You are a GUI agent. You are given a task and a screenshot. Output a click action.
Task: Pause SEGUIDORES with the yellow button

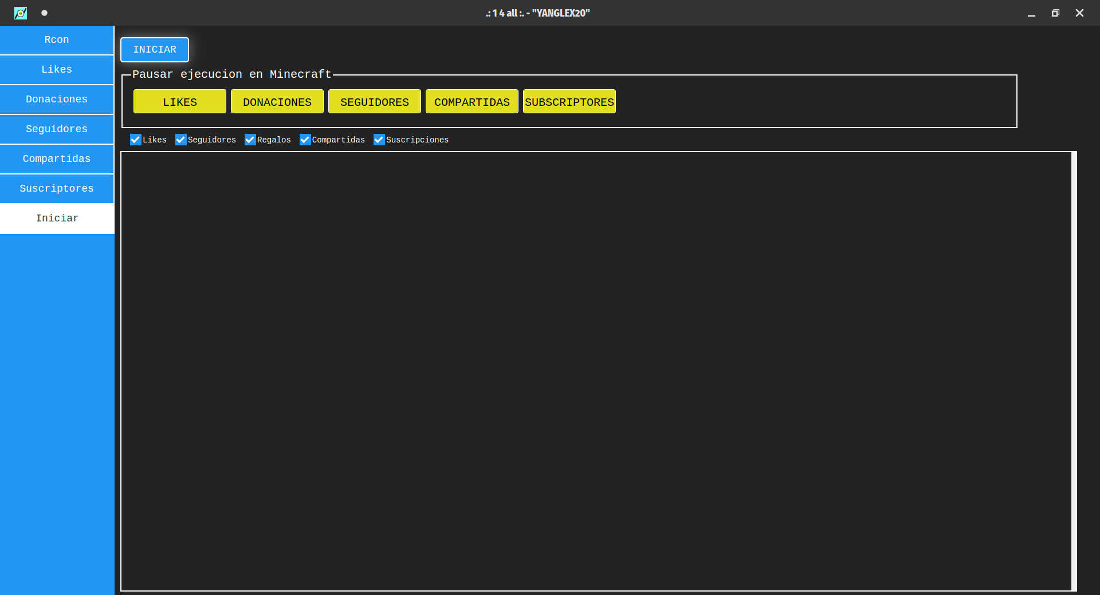point(375,102)
